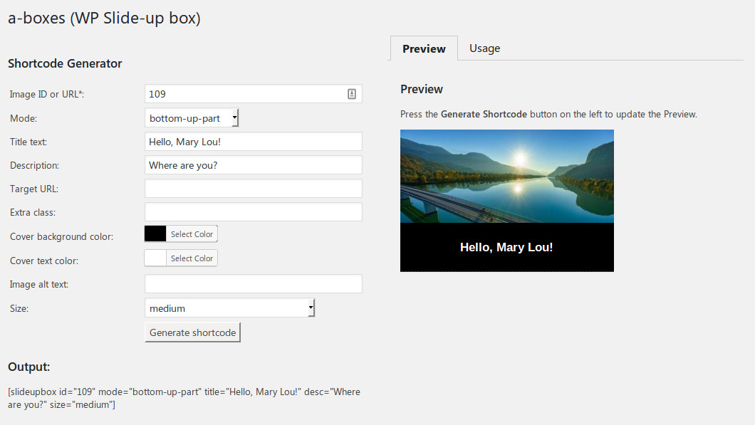The height and width of the screenshot is (425, 755).
Task: Open the Size dropdown set to medium
Action: [229, 308]
